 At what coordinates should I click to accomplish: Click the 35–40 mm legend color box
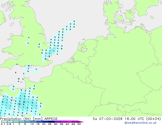(63, 122)
